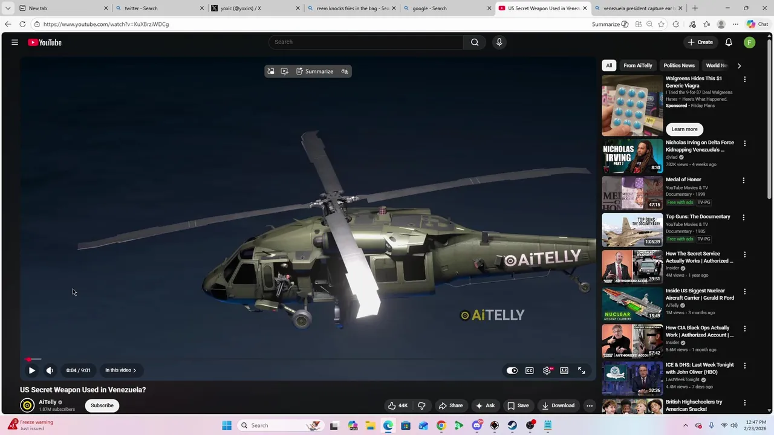Click the YouTube search magnifier button
The image size is (774, 435).
coord(475,42)
